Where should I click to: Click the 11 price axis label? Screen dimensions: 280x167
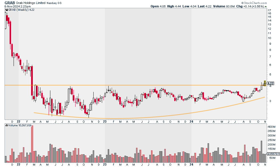270,33
